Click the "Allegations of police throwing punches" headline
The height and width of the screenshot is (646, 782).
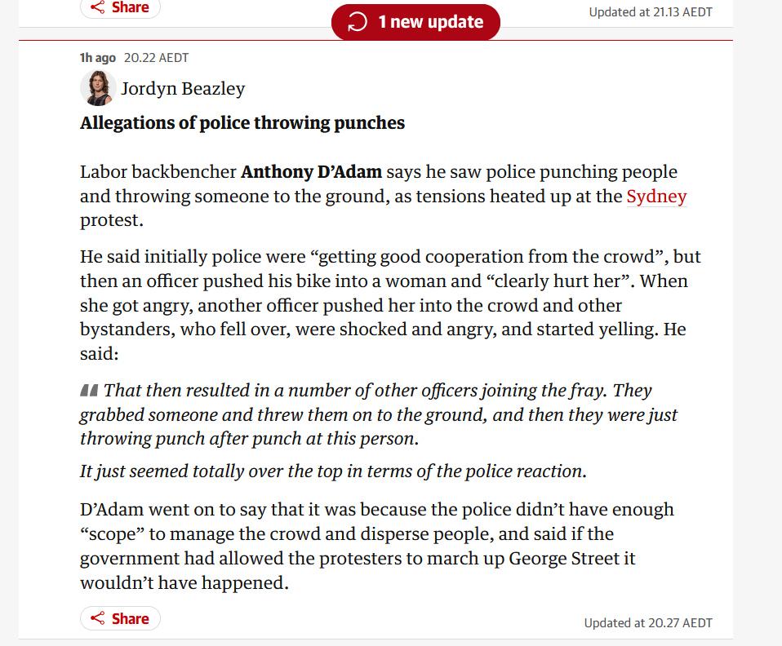(x=242, y=123)
